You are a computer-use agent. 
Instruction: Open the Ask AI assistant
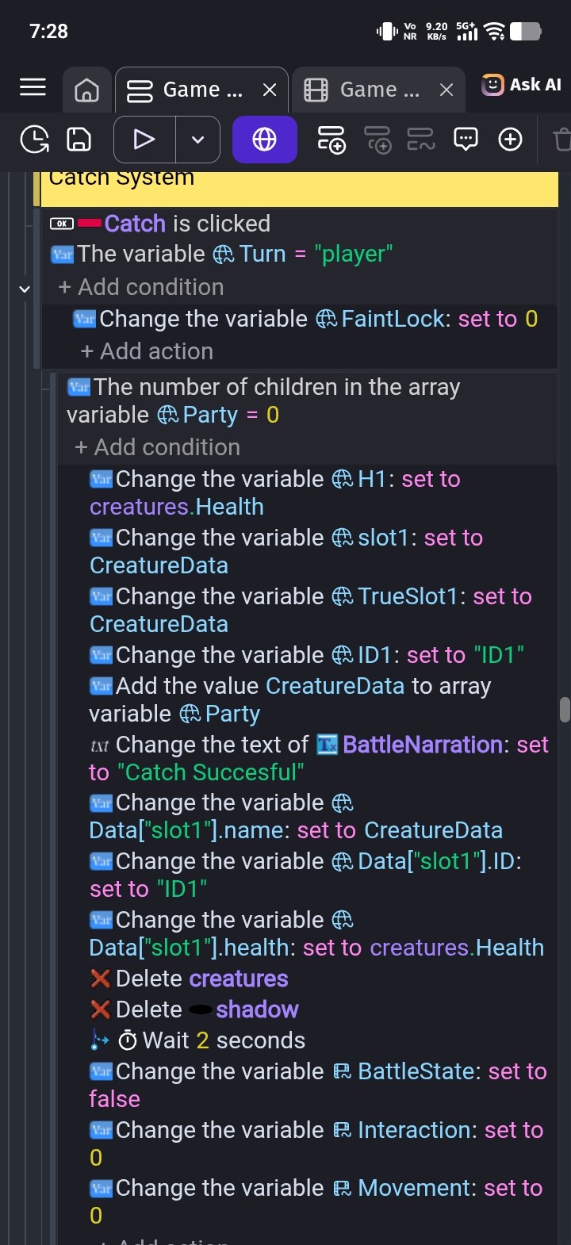click(x=521, y=85)
